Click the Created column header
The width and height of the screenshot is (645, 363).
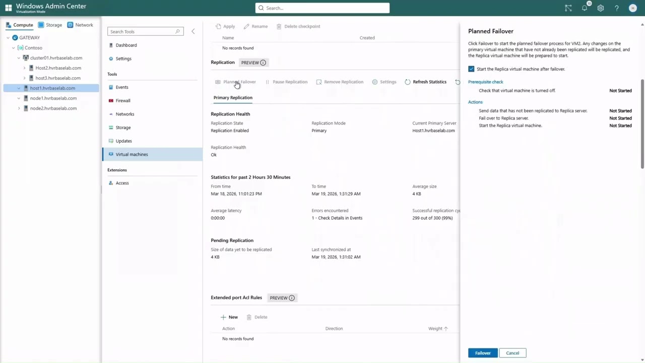click(367, 38)
